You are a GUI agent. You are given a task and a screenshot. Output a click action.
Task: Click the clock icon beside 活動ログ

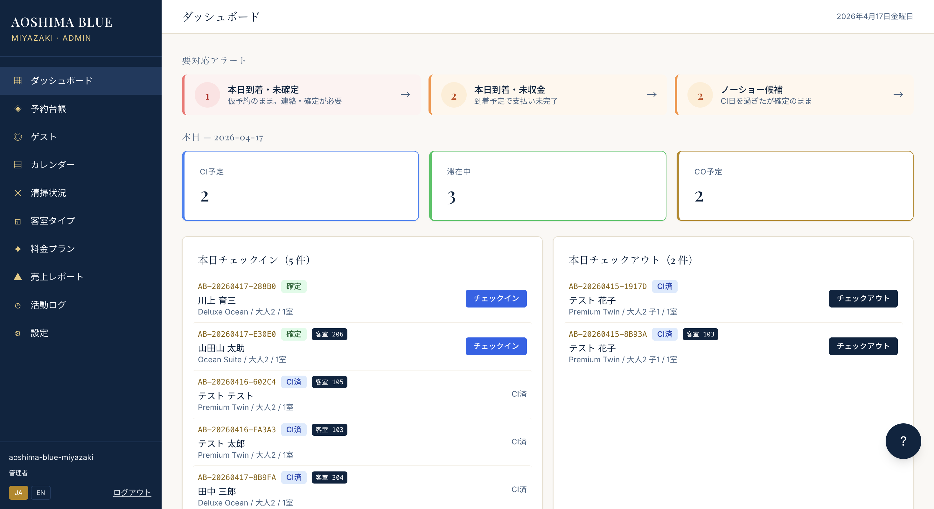pyautogui.click(x=18, y=305)
